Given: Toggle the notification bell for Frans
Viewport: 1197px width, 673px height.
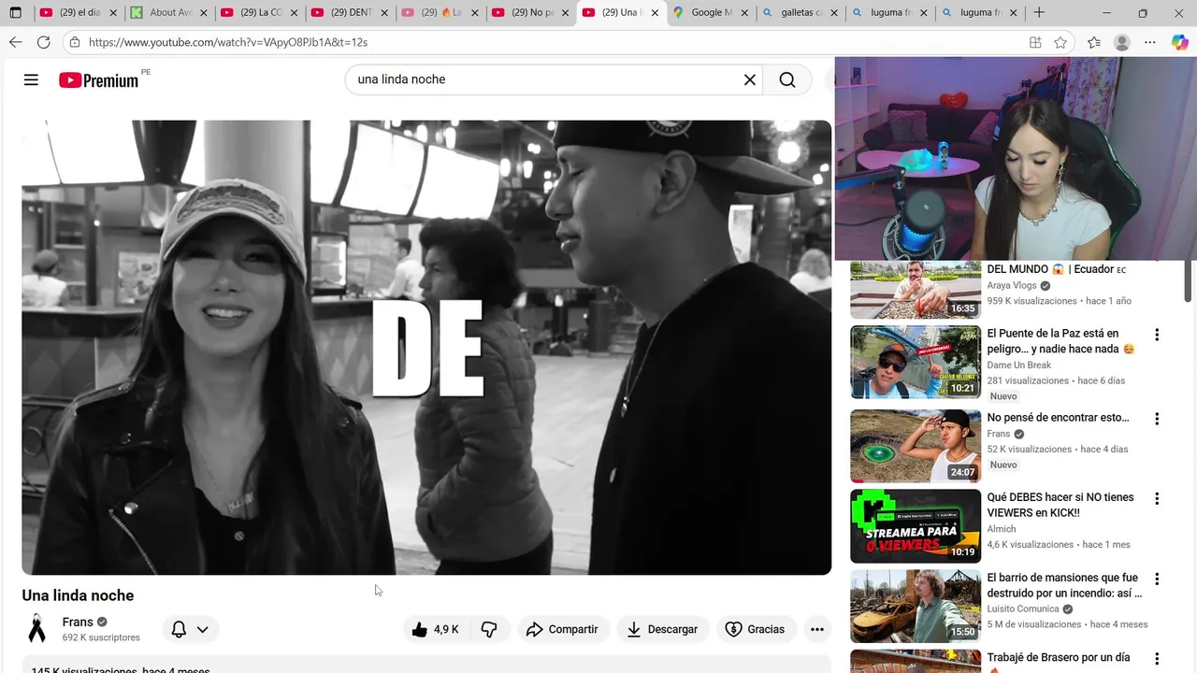Looking at the screenshot, I should 179,629.
